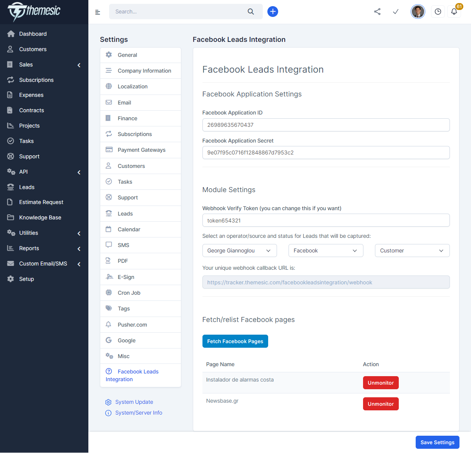Expand the API submenu chevron
471x453 pixels.
[x=79, y=172]
